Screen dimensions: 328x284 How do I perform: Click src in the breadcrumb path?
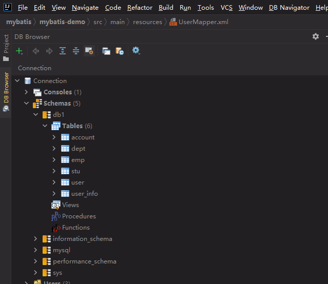(x=98, y=22)
